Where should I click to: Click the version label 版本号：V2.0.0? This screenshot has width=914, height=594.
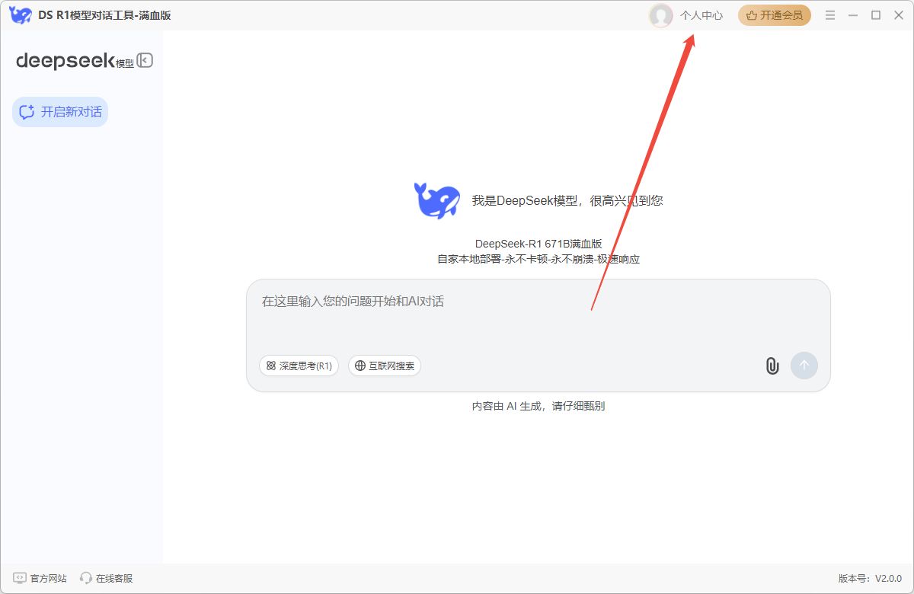point(870,579)
